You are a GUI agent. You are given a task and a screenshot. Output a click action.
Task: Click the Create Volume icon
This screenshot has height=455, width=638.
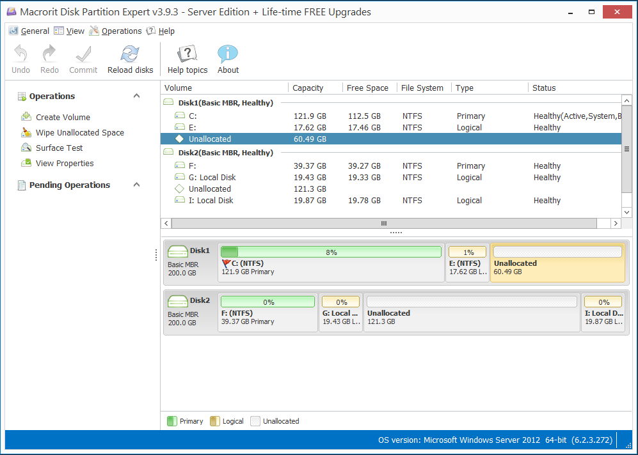pos(26,117)
